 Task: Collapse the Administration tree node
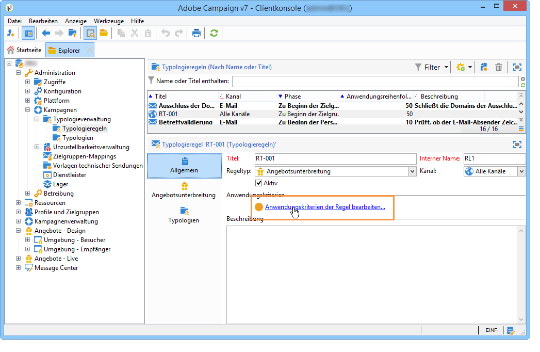(18, 73)
